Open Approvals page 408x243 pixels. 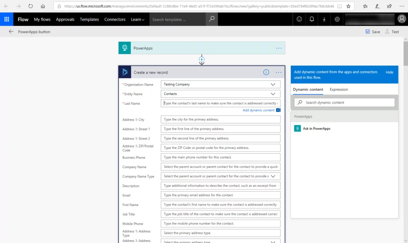(x=65, y=19)
